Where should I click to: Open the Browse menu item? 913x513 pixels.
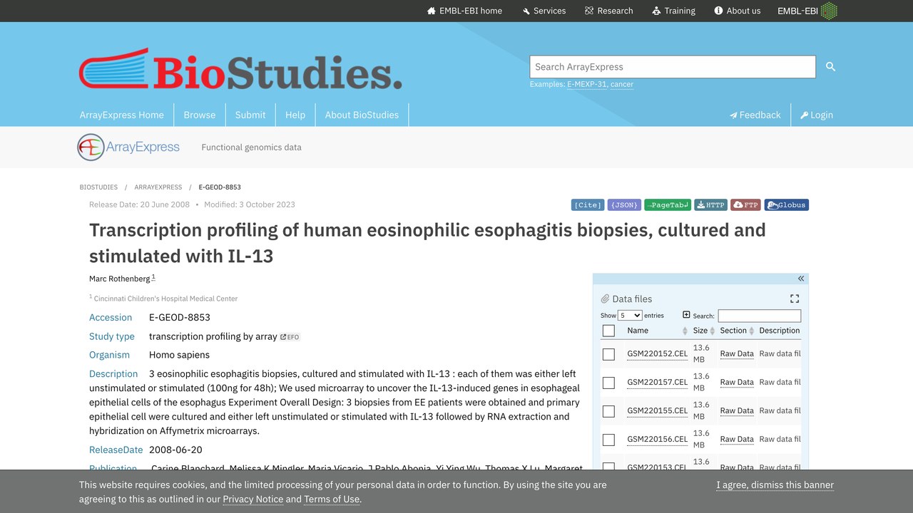200,115
